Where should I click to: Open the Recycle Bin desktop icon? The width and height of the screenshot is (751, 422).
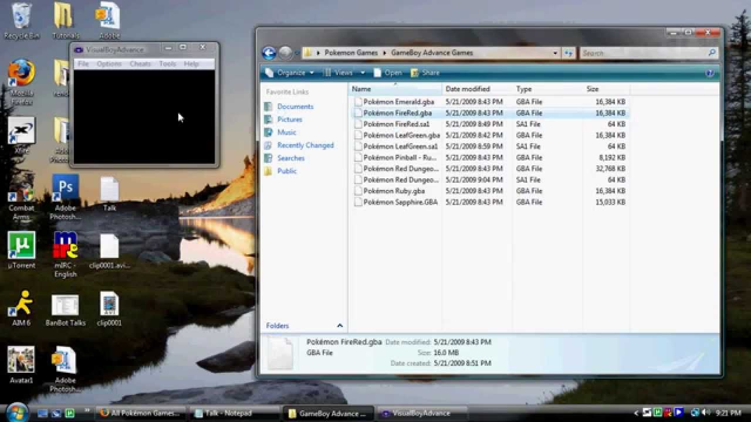[22, 21]
